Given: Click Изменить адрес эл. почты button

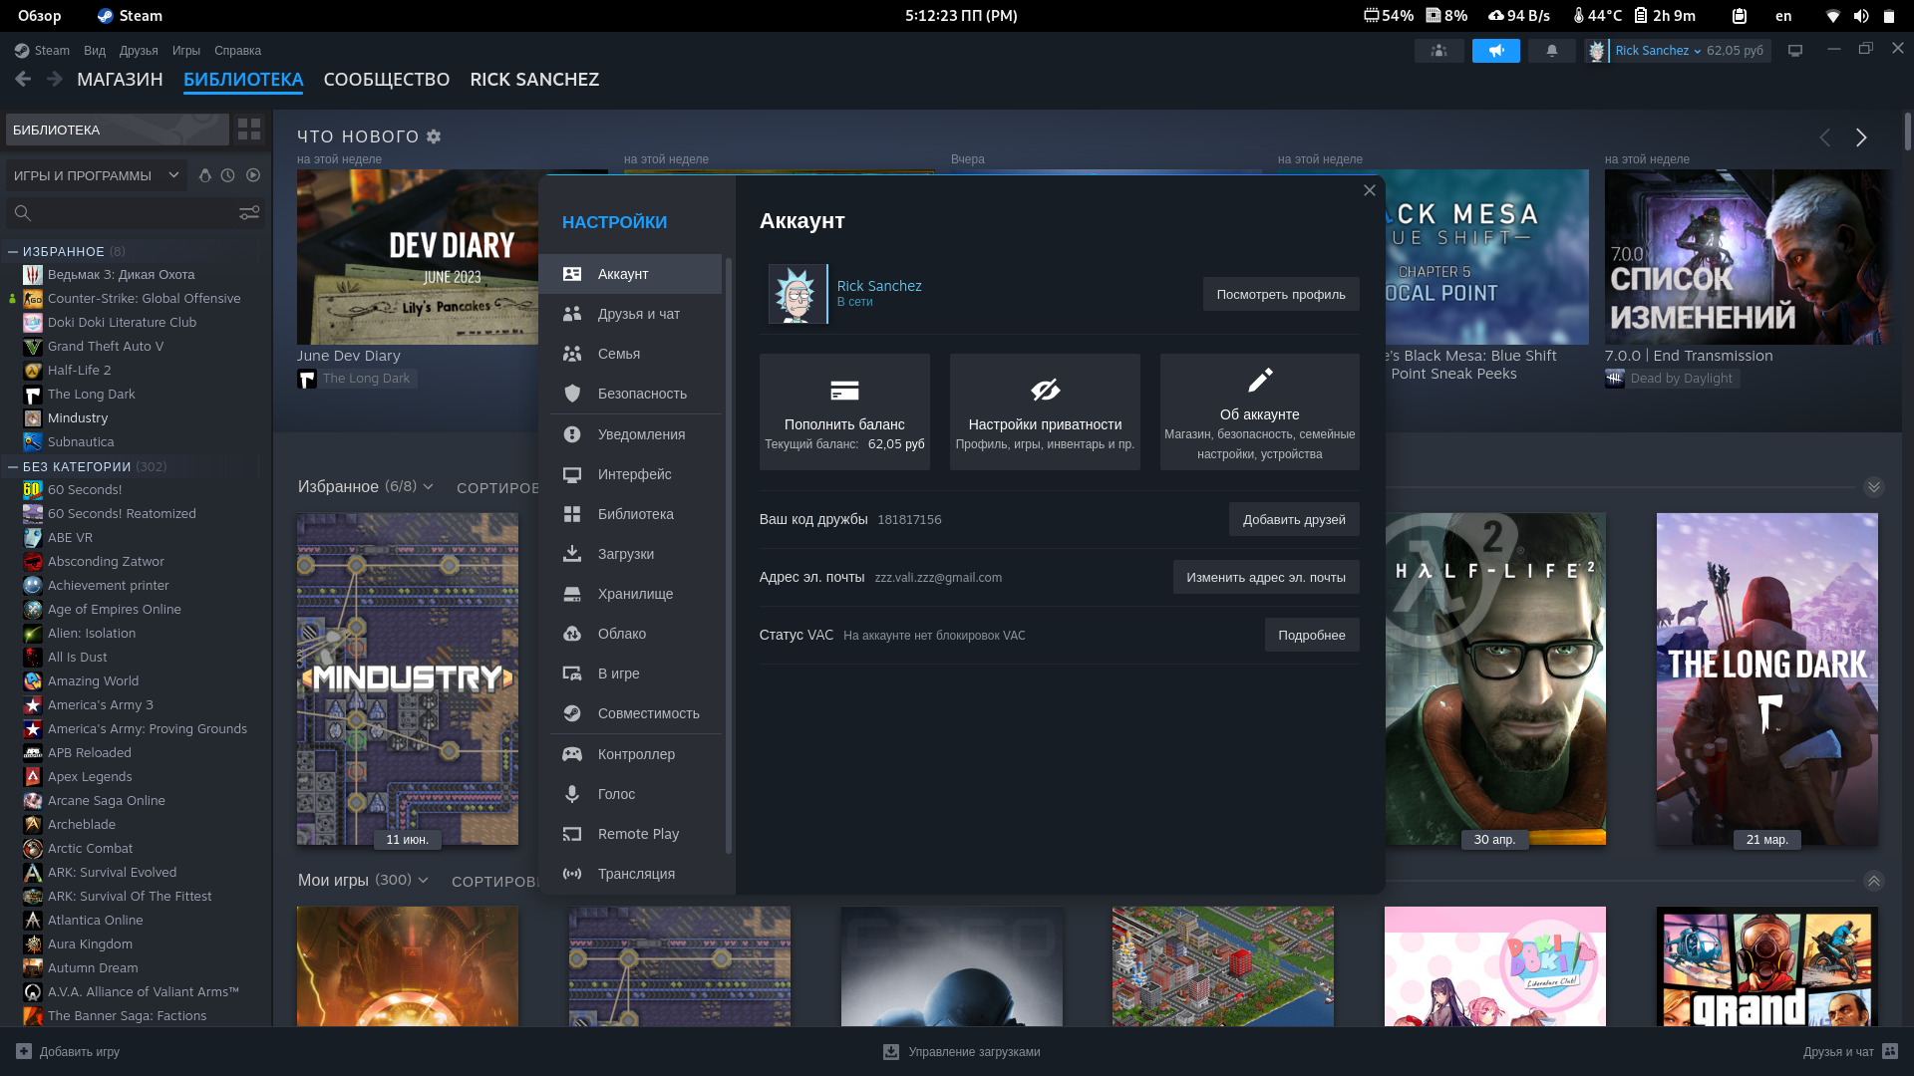Looking at the screenshot, I should tap(1266, 577).
